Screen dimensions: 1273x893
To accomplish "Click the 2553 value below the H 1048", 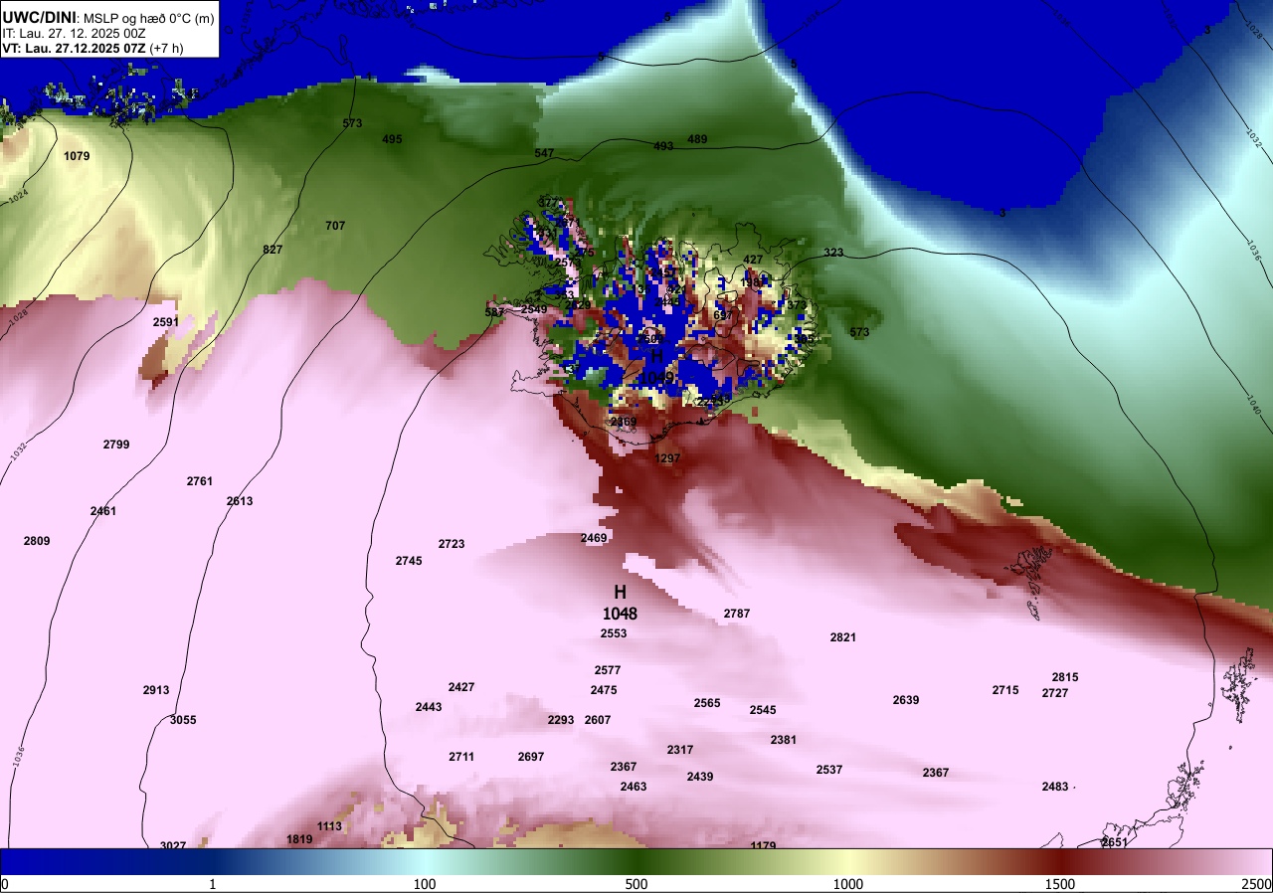I will point(614,633).
